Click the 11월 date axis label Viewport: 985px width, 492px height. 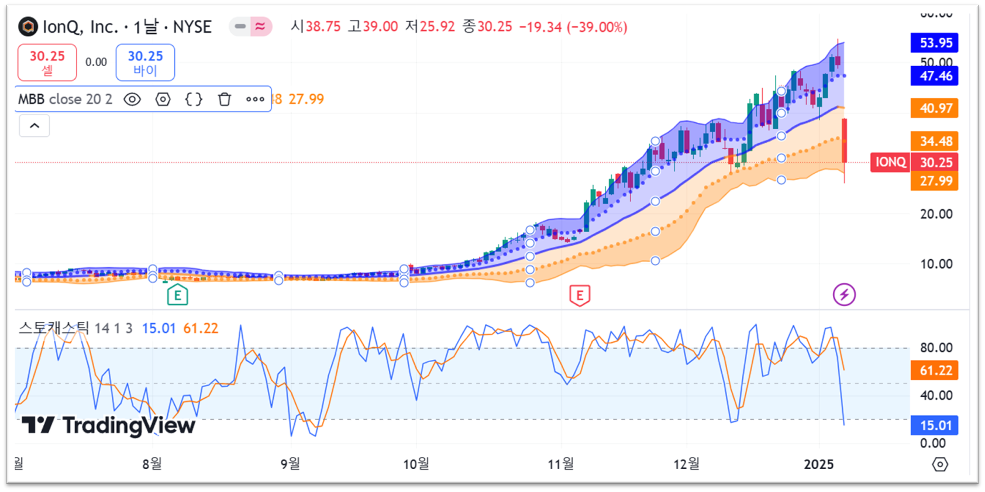coord(561,465)
